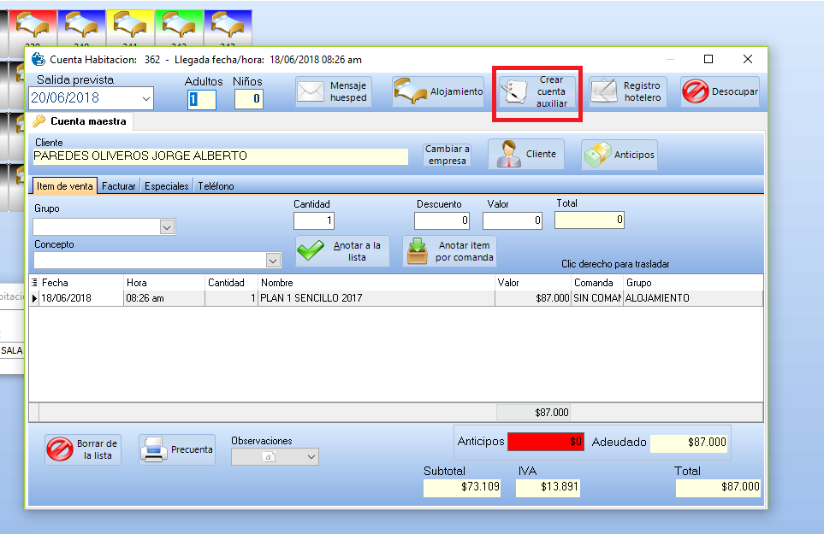Click the Alojamiento bed icon button

[x=439, y=91]
